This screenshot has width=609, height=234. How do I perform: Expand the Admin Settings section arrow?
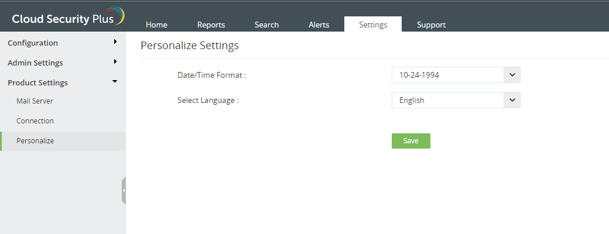click(115, 62)
